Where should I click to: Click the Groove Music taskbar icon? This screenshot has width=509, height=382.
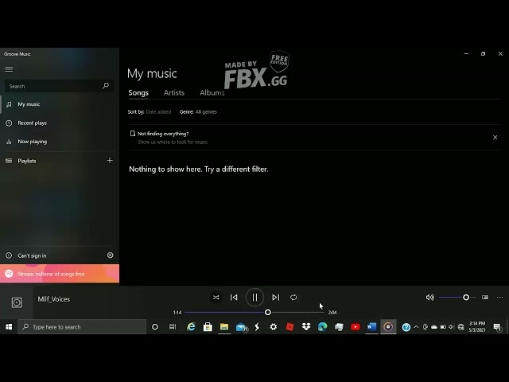[388, 327]
